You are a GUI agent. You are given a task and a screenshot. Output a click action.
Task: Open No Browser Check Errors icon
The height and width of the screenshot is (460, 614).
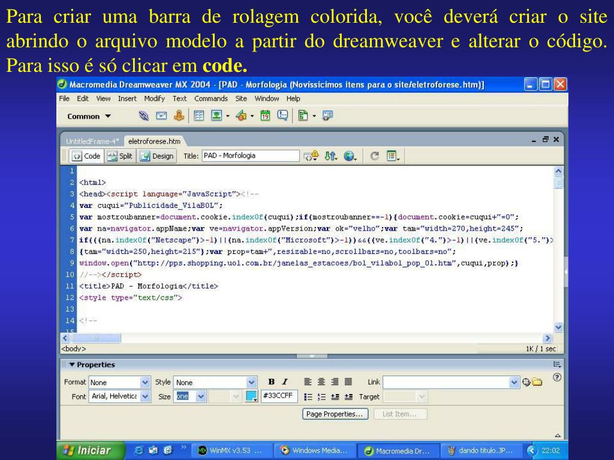pos(311,156)
